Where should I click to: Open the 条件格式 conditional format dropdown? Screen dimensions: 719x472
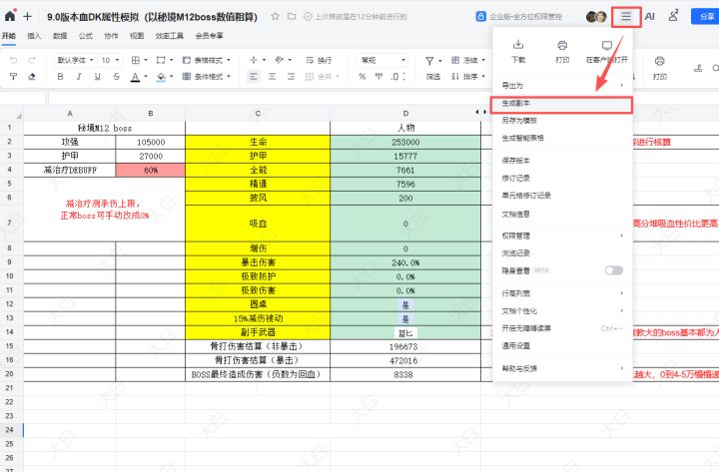207,77
